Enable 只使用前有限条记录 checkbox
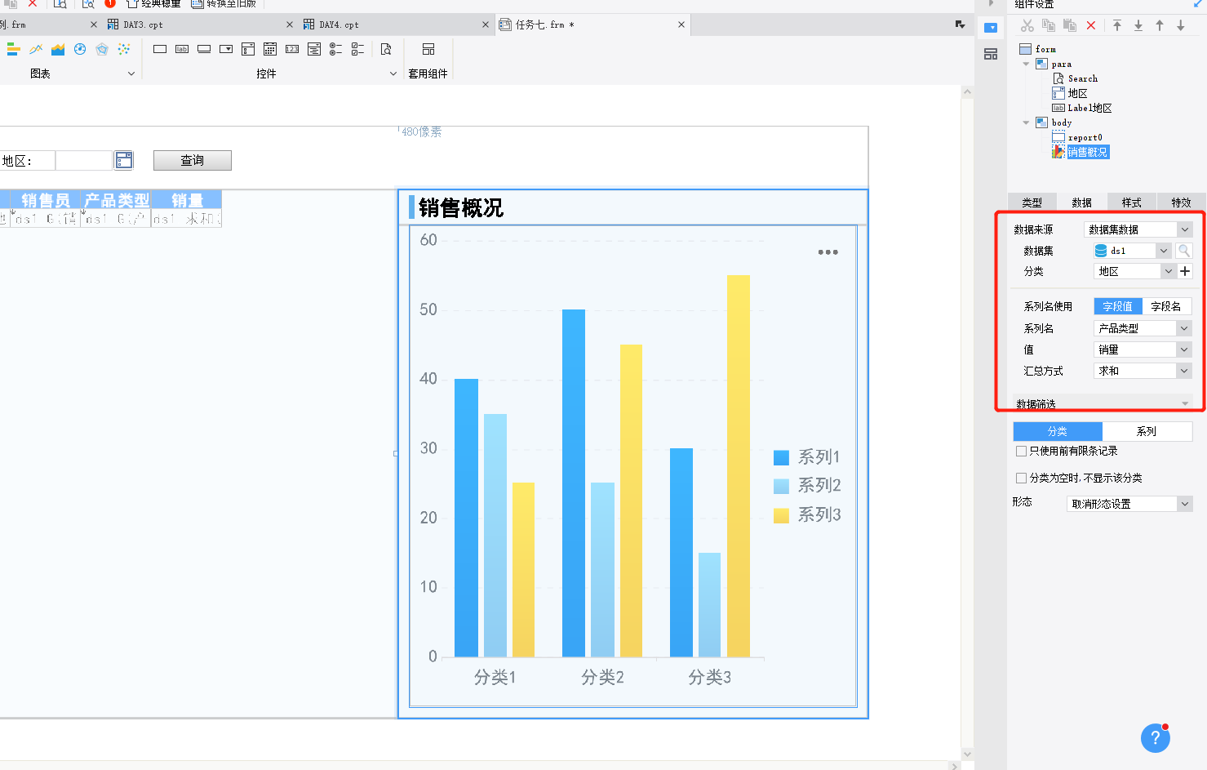Viewport: 1207px width, 770px height. click(x=1021, y=451)
